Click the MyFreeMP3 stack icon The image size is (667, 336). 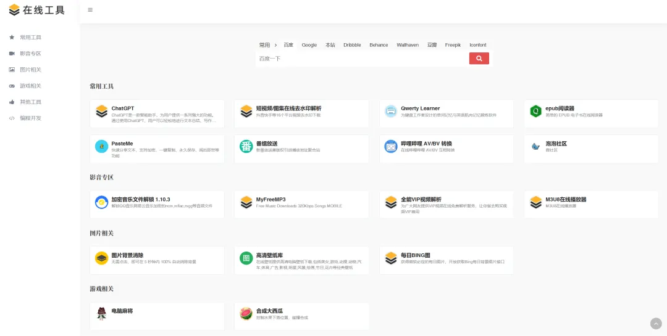pos(246,202)
